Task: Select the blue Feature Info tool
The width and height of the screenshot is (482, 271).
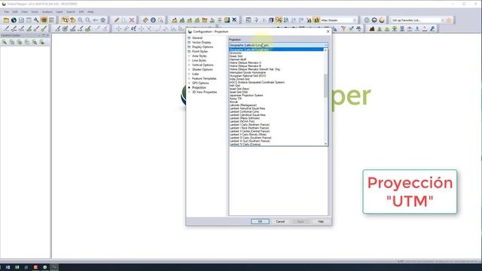Action: 153,20
